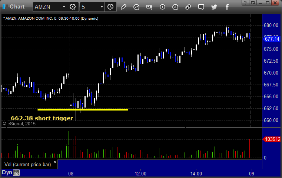Click the 675.00 price axis label
282x178 pixels.
[271, 49]
